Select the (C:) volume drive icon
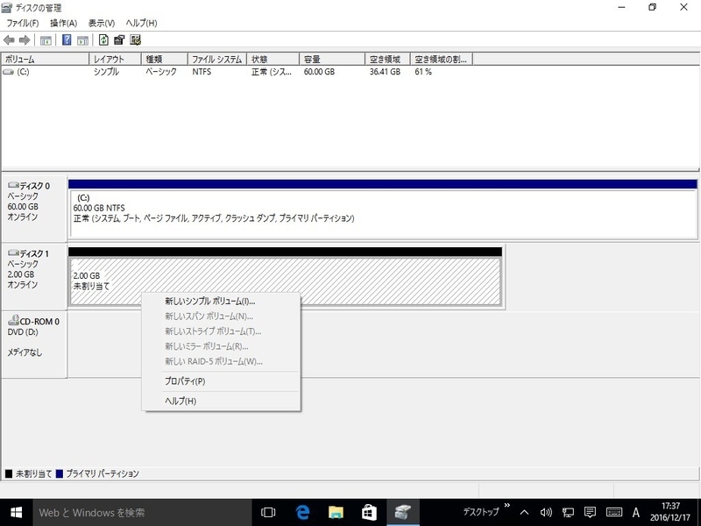Image resolution: width=701 pixels, height=526 pixels. coord(9,72)
